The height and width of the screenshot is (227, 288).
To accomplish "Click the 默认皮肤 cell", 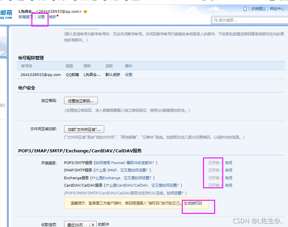I will coord(113,75).
